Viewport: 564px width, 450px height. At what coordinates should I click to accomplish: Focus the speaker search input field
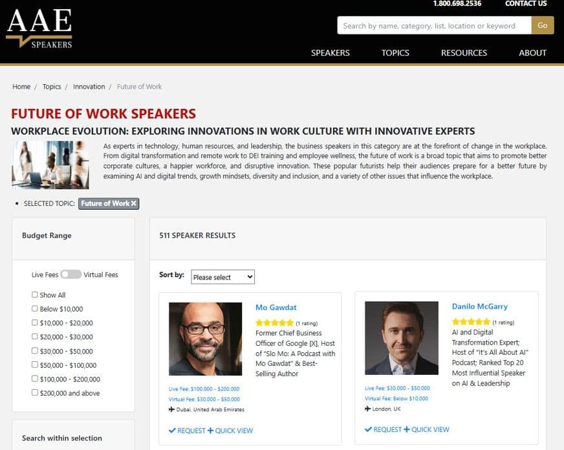434,25
